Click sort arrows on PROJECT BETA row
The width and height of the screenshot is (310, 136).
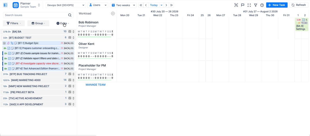[73, 92]
